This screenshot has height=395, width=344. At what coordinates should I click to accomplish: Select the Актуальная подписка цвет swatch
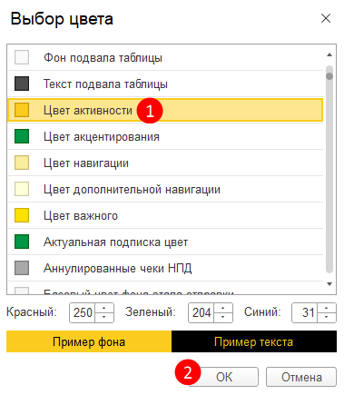22,242
